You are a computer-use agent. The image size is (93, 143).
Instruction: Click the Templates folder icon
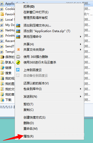2,52
